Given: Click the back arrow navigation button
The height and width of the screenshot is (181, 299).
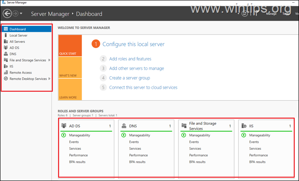Looking at the screenshot, I should coord(7,14).
